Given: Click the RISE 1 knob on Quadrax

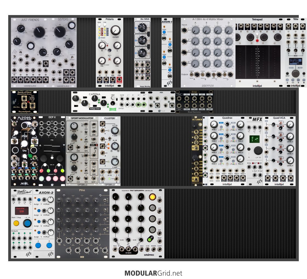Looking at the screenshot, I should tap(214, 124).
